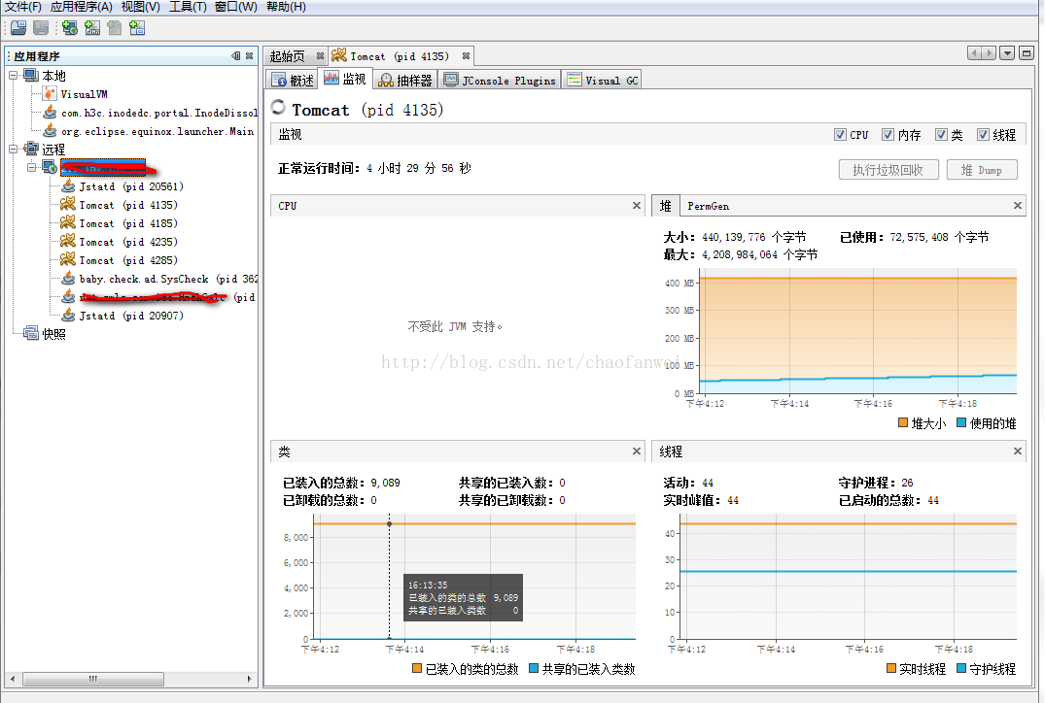Click the left arrow of the tree scrollbar
Screen dimensions: 1045x703
tap(13, 679)
